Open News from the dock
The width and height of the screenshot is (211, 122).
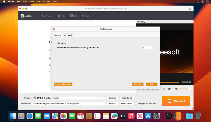140,116
